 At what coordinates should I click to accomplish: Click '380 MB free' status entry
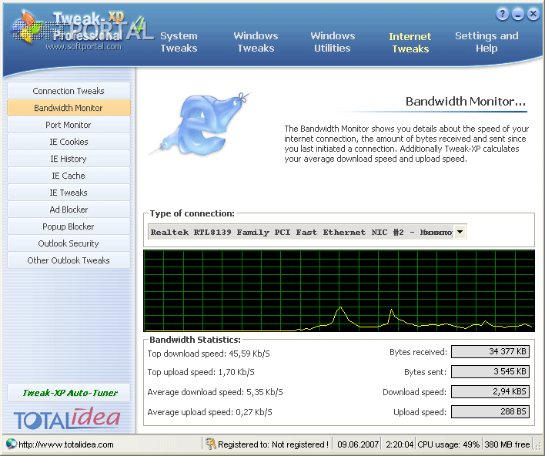pyautogui.click(x=507, y=444)
